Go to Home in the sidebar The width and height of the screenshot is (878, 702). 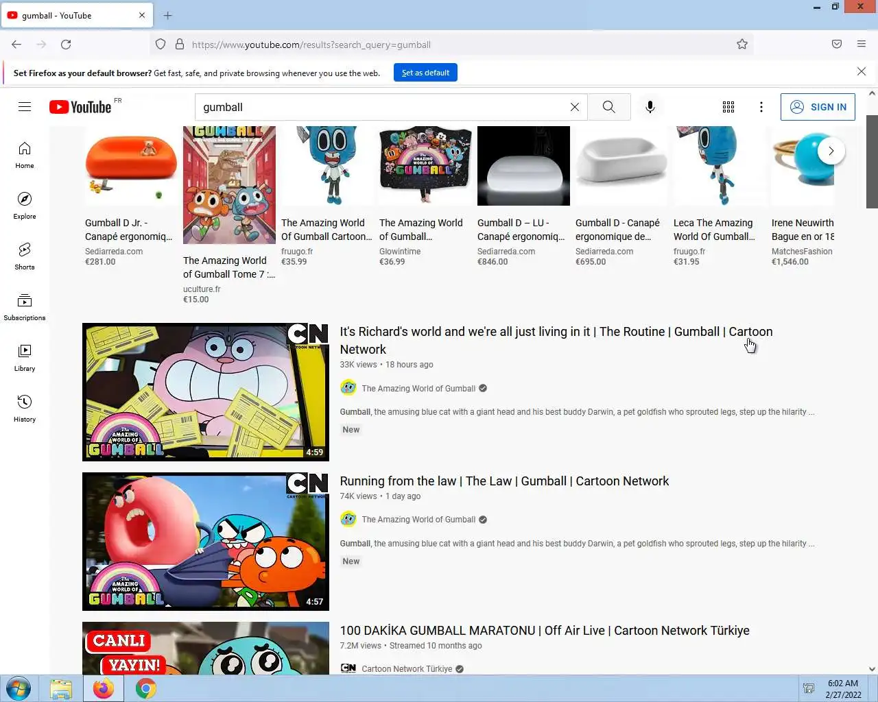click(25, 155)
